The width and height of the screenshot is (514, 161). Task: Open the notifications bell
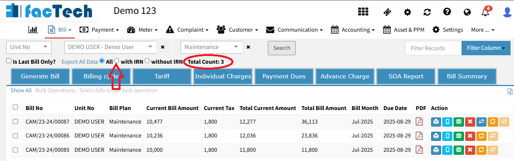coord(485,12)
